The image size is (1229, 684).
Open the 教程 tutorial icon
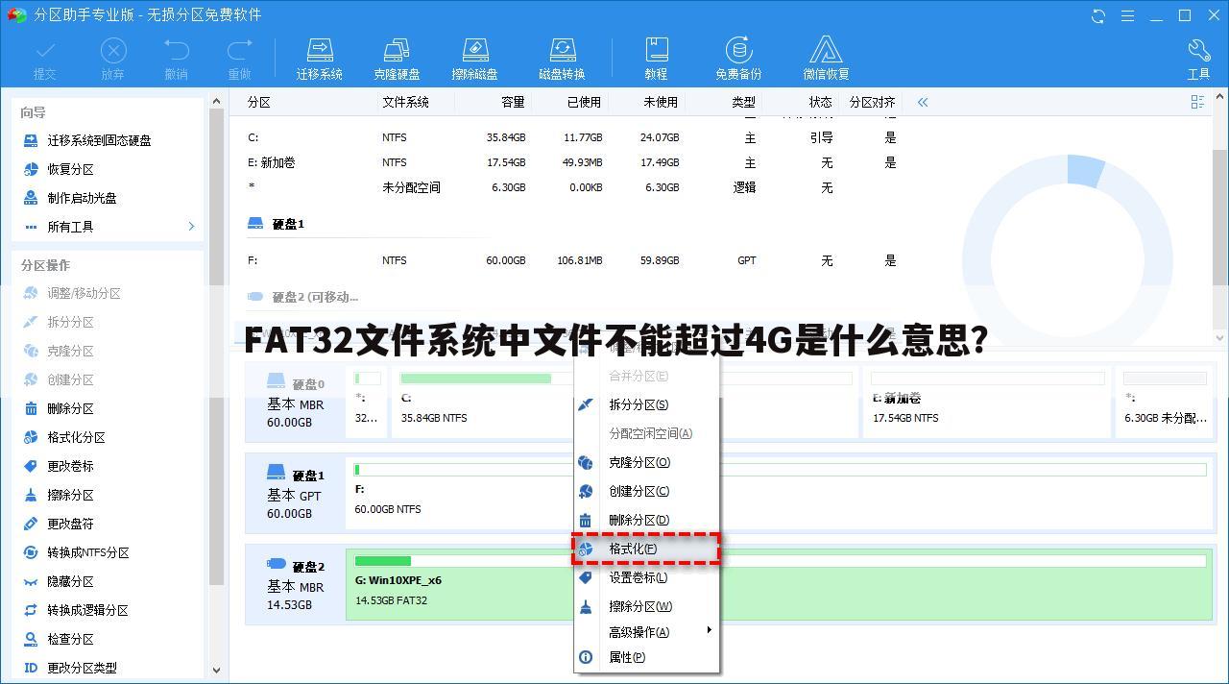click(x=656, y=60)
